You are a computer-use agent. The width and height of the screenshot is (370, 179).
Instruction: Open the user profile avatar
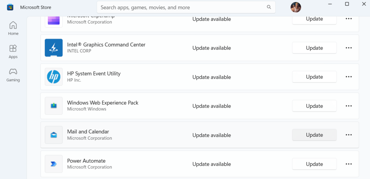tap(296, 7)
